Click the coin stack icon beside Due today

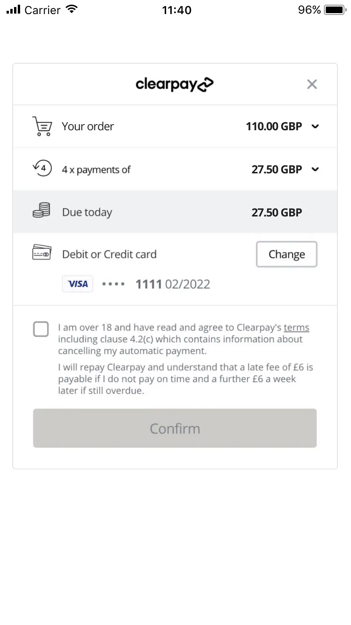(x=41, y=212)
